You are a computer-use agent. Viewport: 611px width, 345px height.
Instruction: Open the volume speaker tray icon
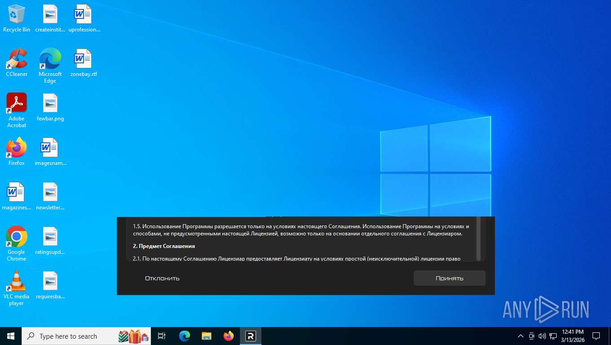542,336
